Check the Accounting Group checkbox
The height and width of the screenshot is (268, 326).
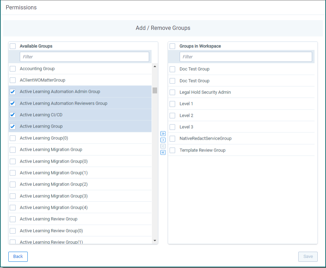pyautogui.click(x=12, y=68)
